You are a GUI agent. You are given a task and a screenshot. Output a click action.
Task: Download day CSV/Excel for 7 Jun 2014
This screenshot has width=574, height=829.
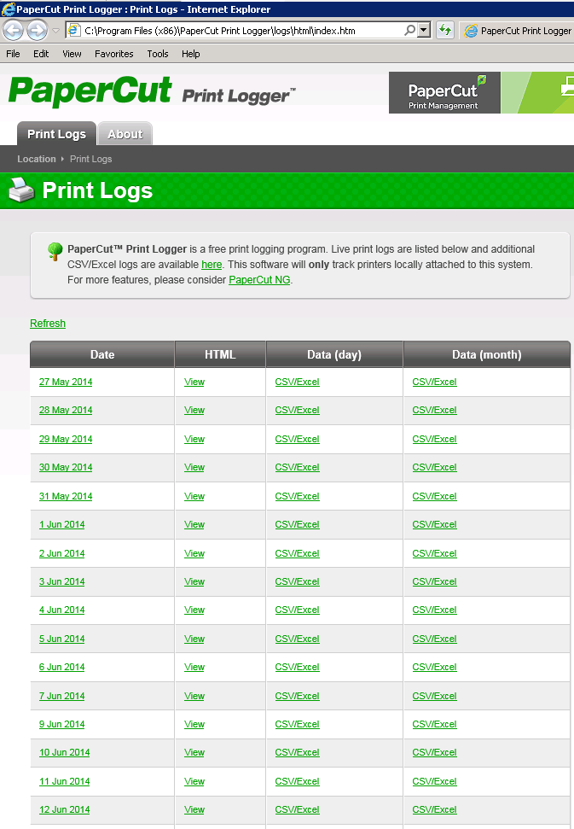[298, 696]
